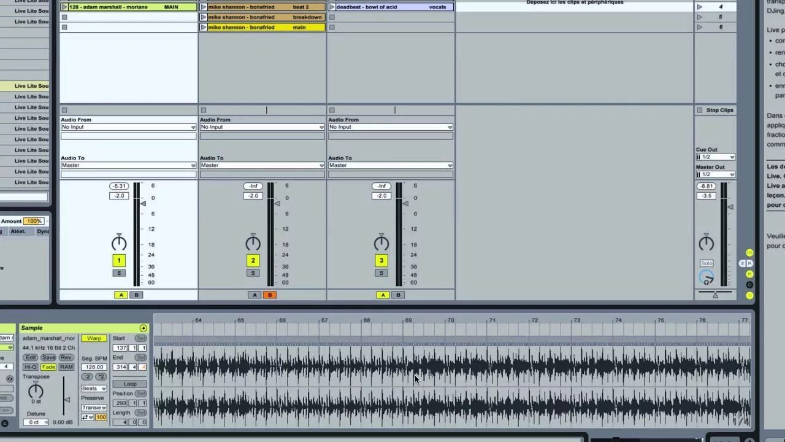
Task: Click the pan knob on track 1
Action: [119, 243]
